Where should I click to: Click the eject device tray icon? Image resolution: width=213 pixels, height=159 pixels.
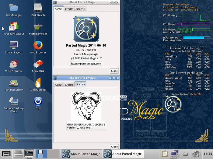[x=185, y=154]
